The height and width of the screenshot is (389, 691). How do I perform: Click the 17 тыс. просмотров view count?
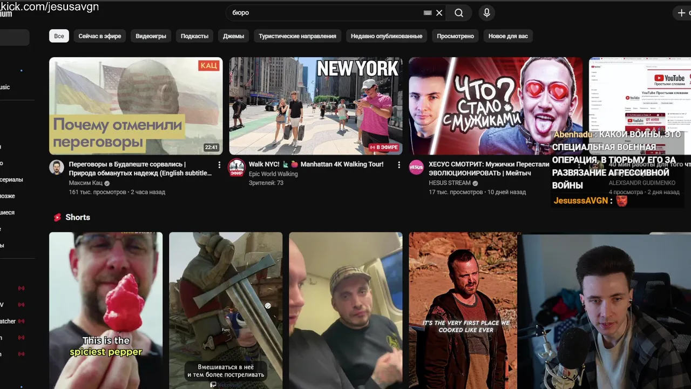tap(456, 192)
